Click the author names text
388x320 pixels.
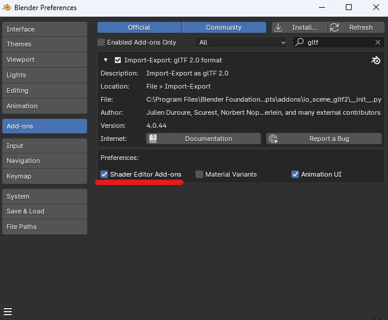[x=264, y=113]
